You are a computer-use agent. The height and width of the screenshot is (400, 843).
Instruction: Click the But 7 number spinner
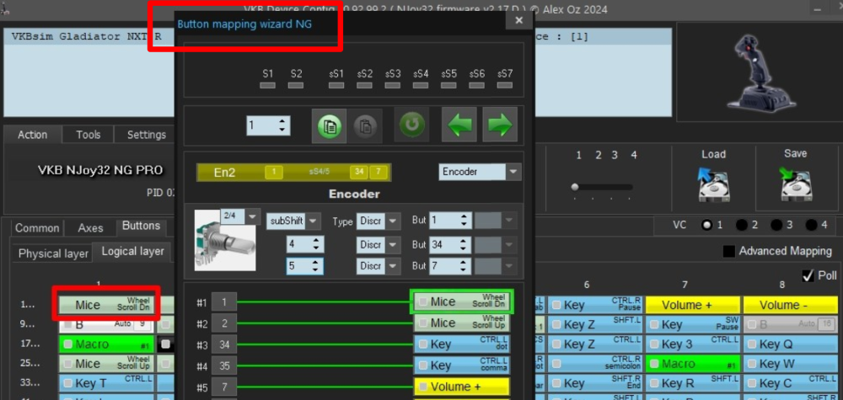450,266
